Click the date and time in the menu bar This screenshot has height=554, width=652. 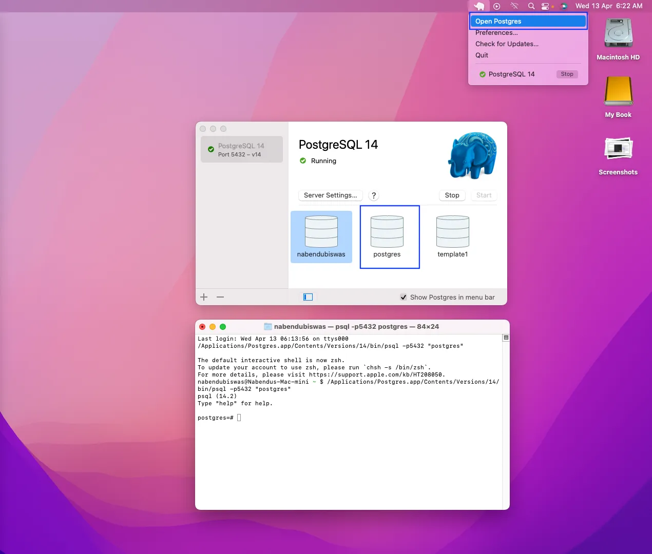click(x=609, y=6)
